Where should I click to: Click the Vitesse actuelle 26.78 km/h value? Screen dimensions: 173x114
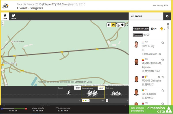click(x=38, y=111)
